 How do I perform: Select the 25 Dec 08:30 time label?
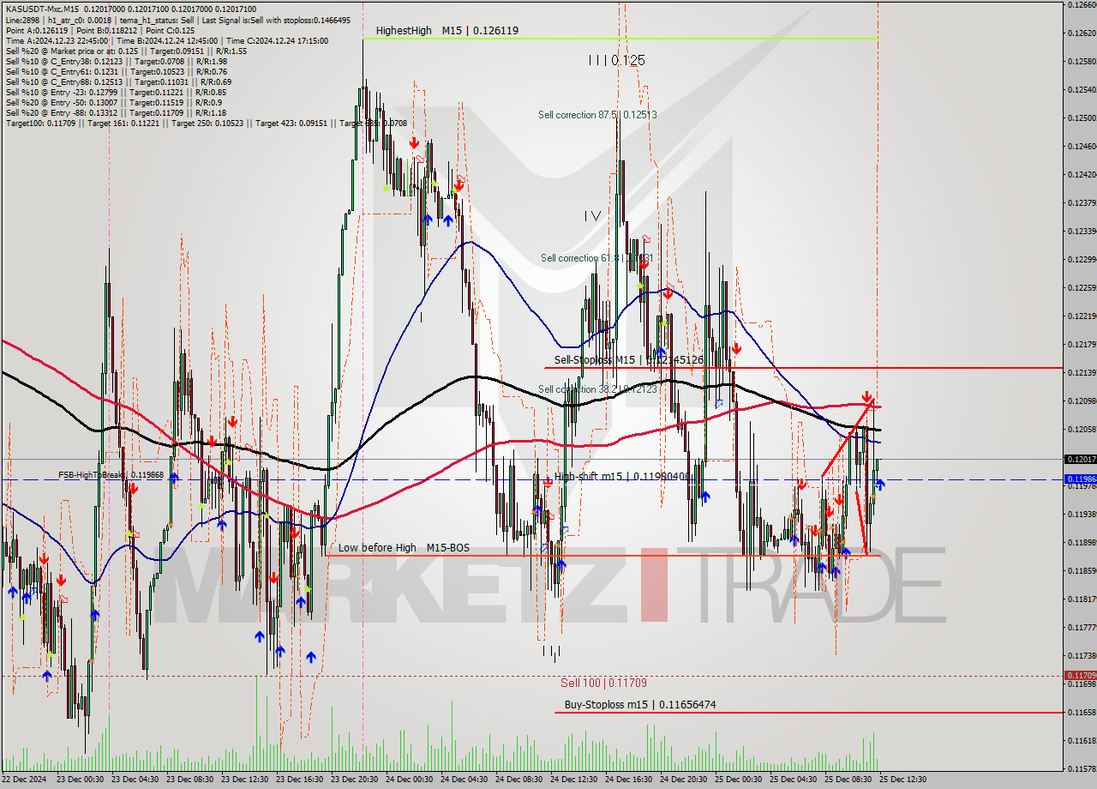pyautogui.click(x=848, y=780)
